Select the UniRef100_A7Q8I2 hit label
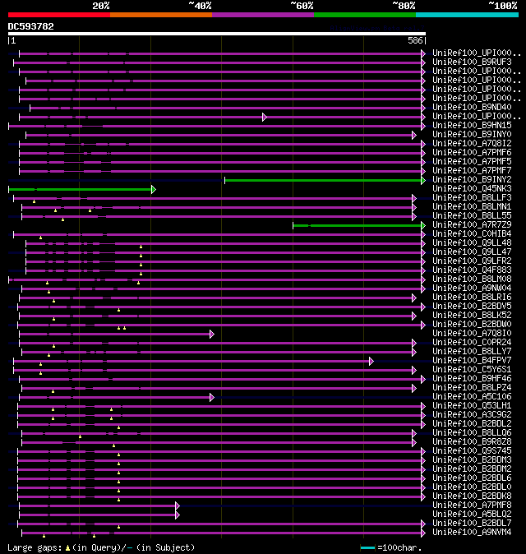This screenshot has width=526, height=554. (x=472, y=144)
